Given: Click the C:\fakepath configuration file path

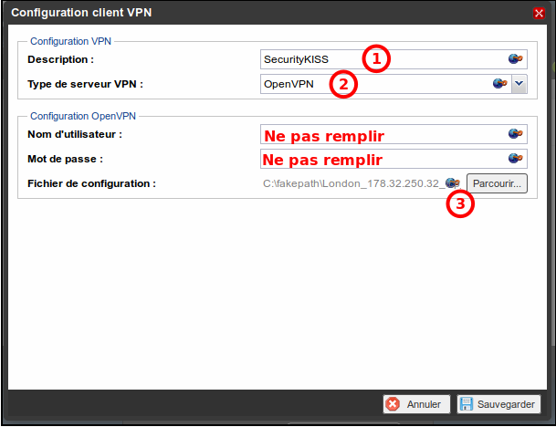Looking at the screenshot, I should pyautogui.click(x=351, y=183).
